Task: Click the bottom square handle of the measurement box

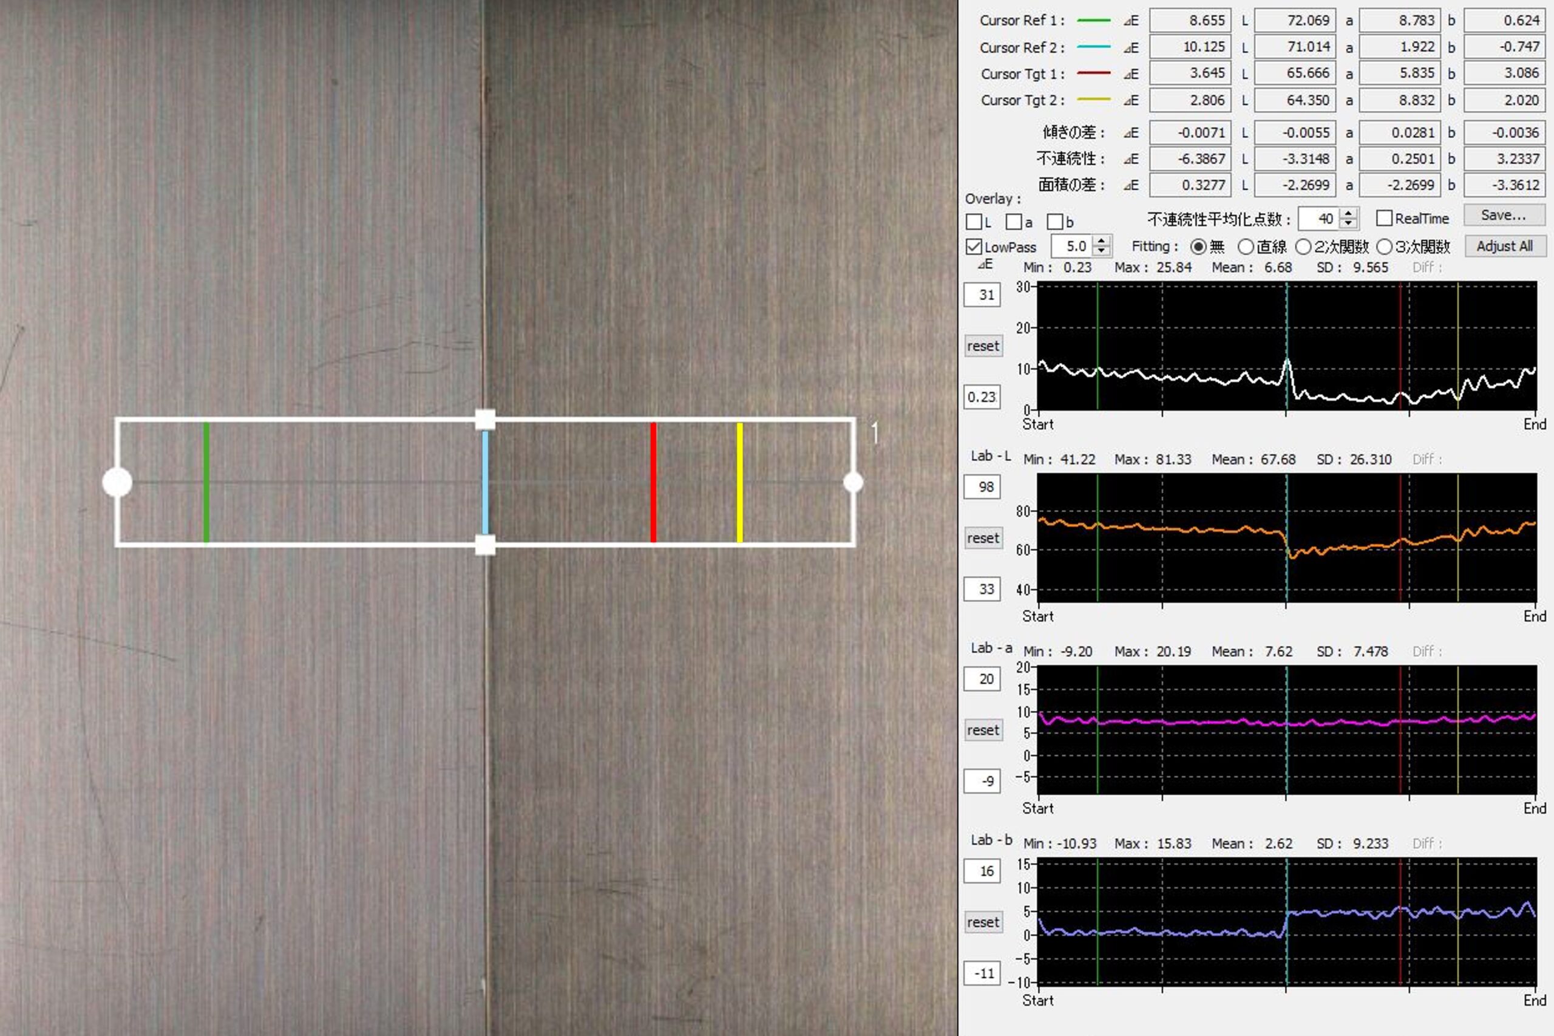Action: (486, 545)
